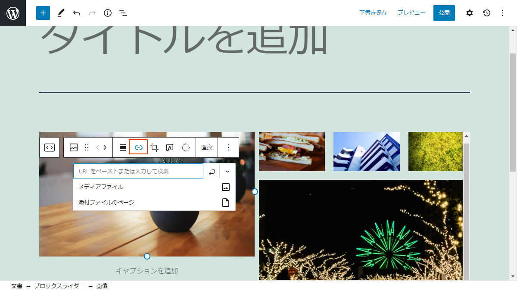This screenshot has height=291, width=517.
Task: Open the block inserter plus button
Action: [x=43, y=13]
